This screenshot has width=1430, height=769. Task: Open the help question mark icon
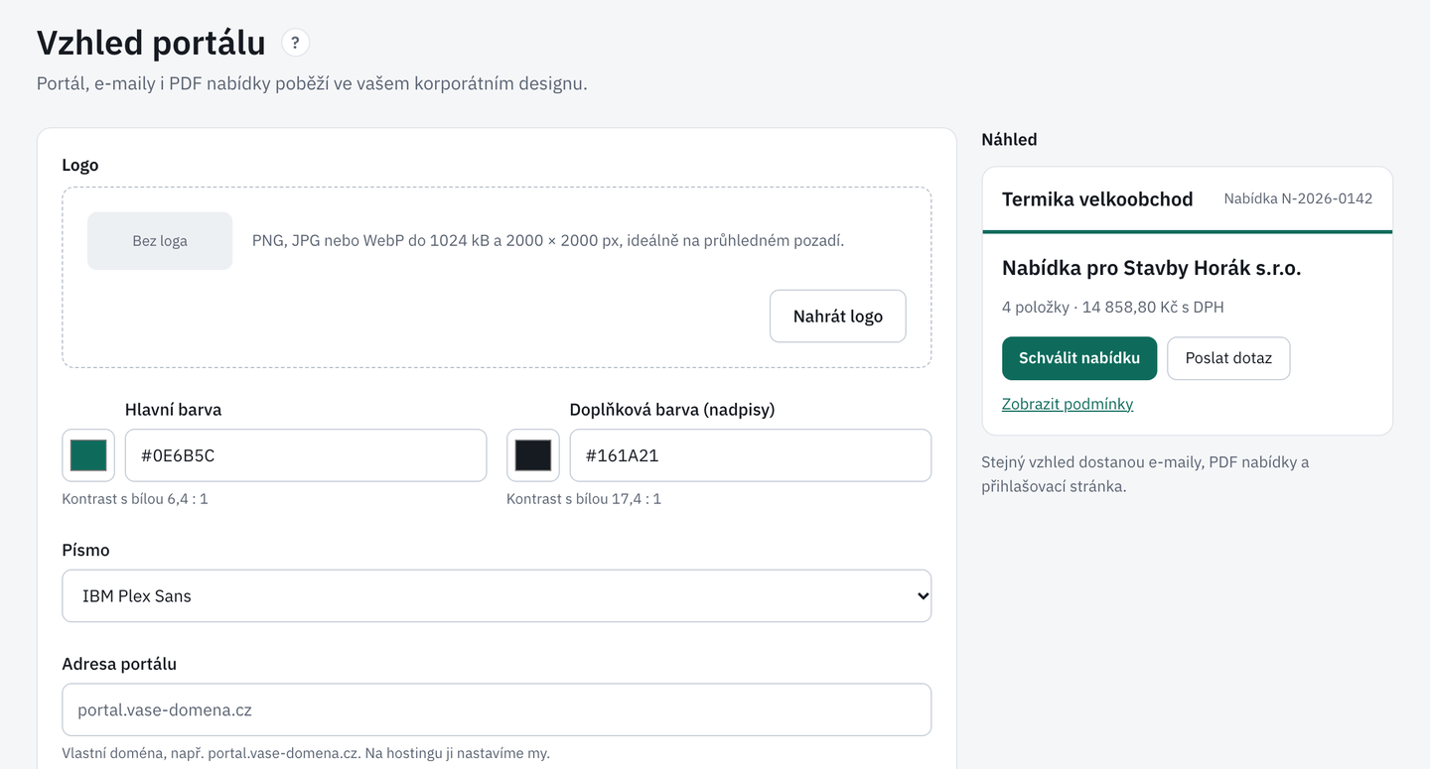295,43
